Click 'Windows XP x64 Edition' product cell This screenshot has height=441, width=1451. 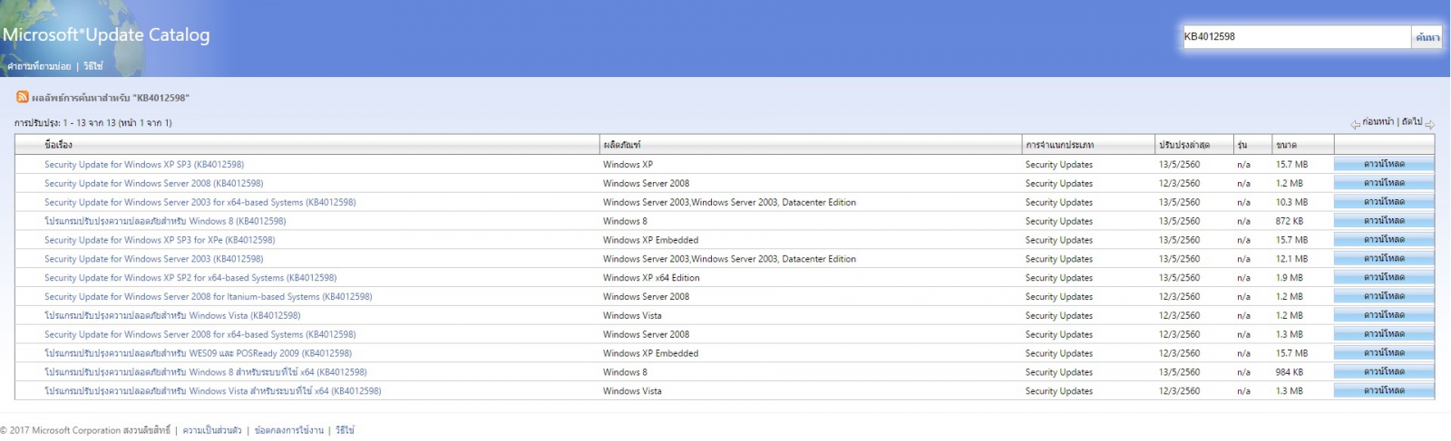click(x=651, y=278)
